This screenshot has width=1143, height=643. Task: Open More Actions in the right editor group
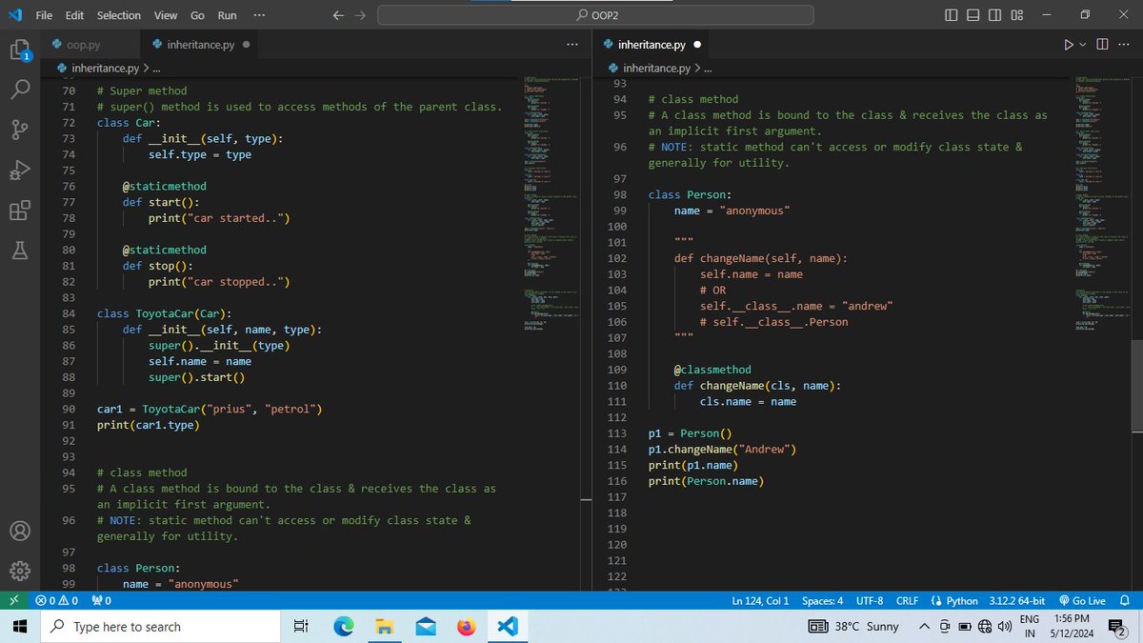(x=1123, y=45)
